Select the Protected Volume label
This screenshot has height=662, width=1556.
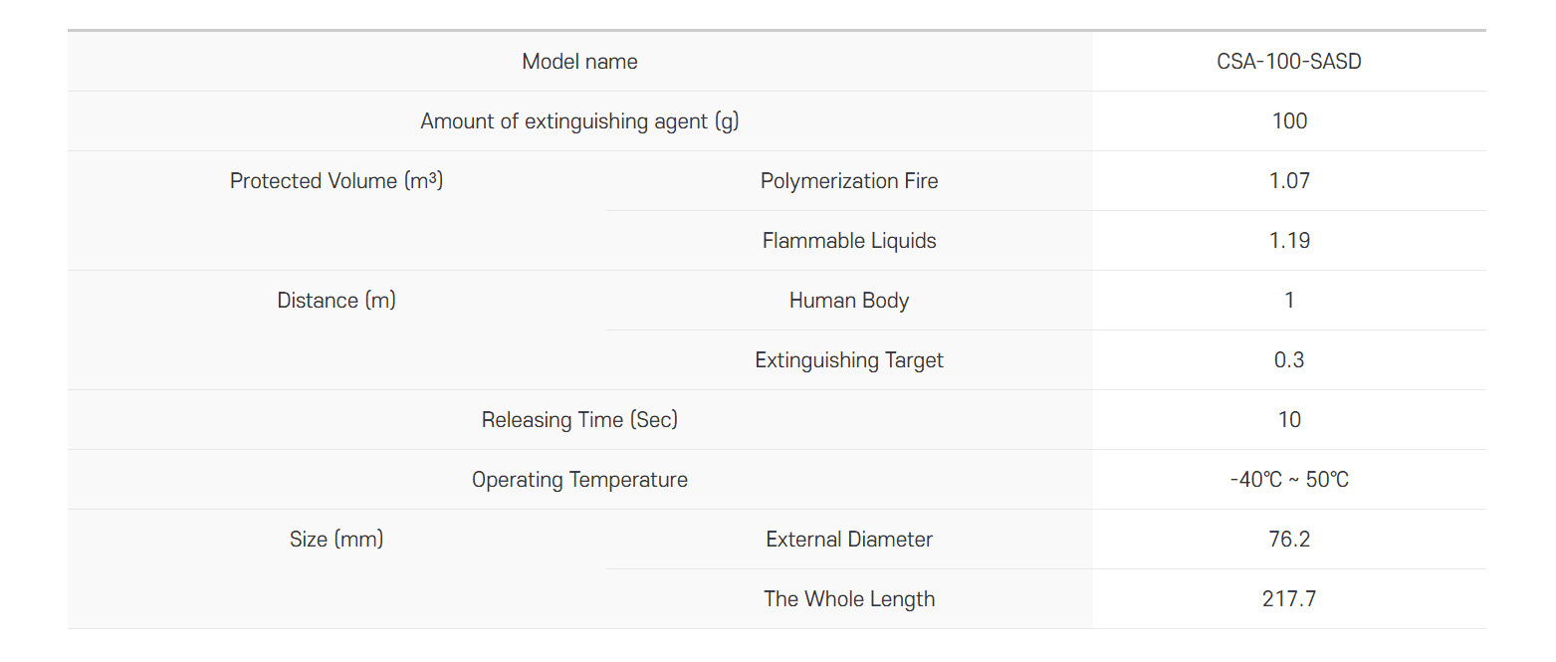pyautogui.click(x=336, y=181)
